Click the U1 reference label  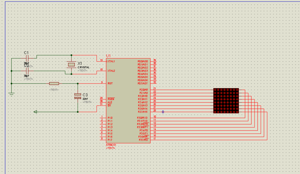(108, 56)
